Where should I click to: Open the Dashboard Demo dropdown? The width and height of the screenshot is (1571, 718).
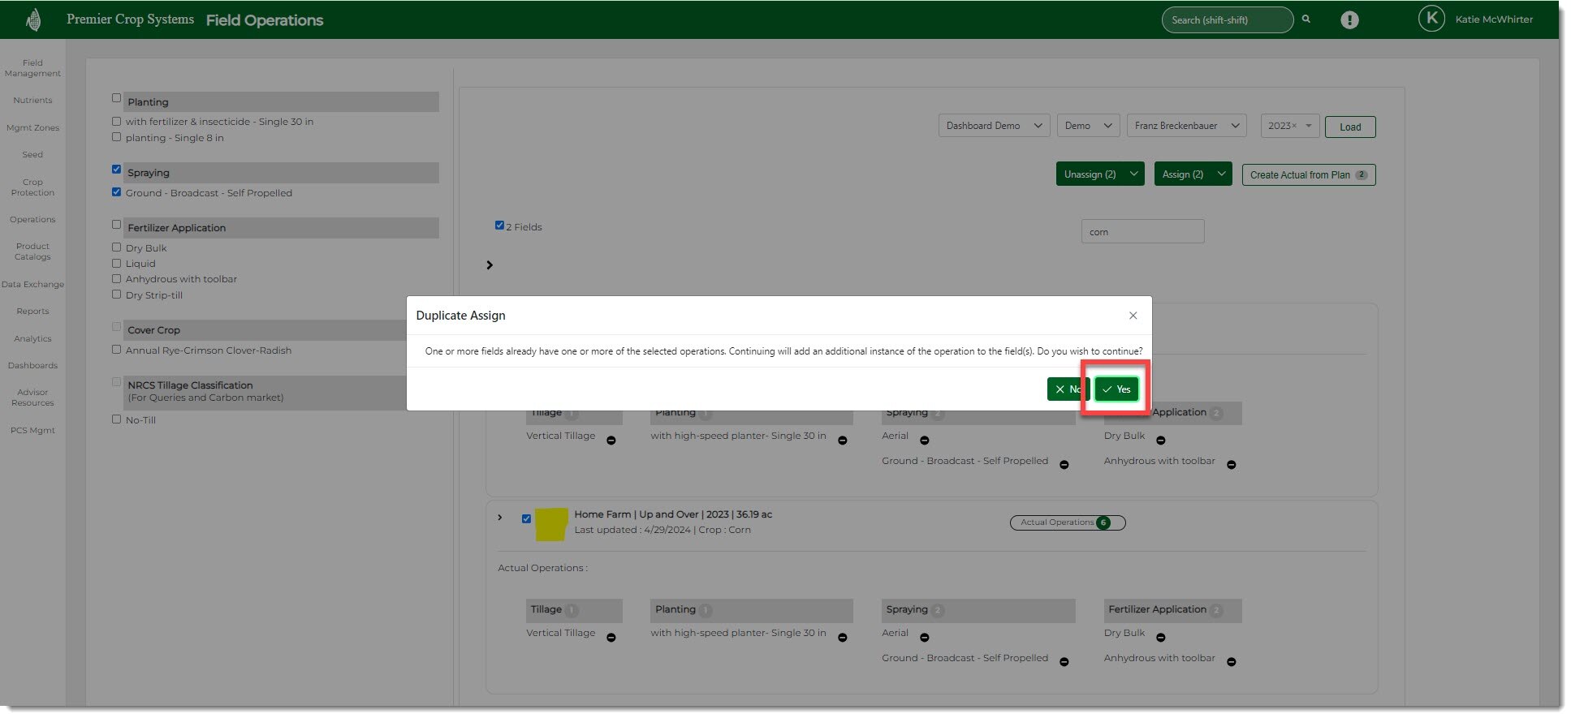pyautogui.click(x=993, y=126)
